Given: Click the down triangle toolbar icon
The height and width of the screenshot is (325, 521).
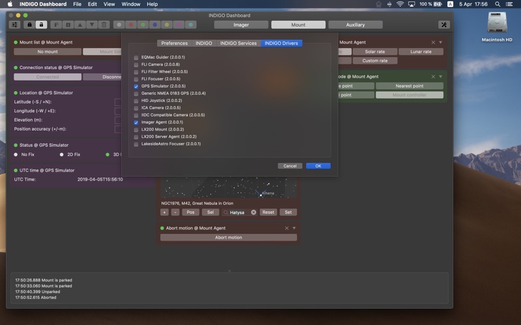Looking at the screenshot, I should click(92, 25).
